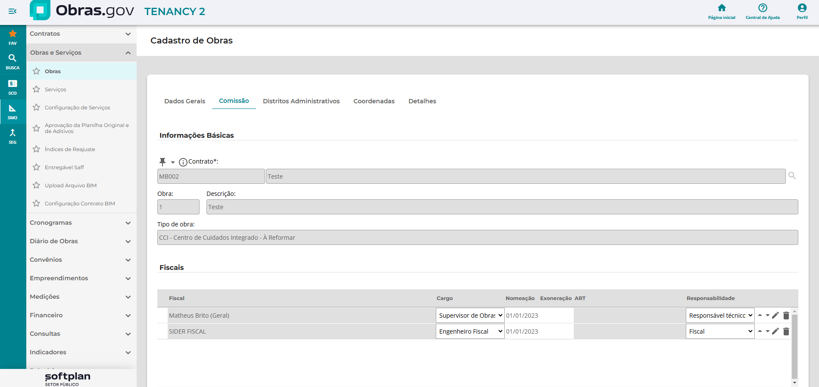The width and height of the screenshot is (819, 387).
Task: Open Central de Ajuda help icon
Action: pyautogui.click(x=763, y=8)
